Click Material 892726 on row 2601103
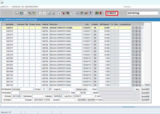This screenshot has height=114, width=160. pyautogui.click(x=45, y=85)
